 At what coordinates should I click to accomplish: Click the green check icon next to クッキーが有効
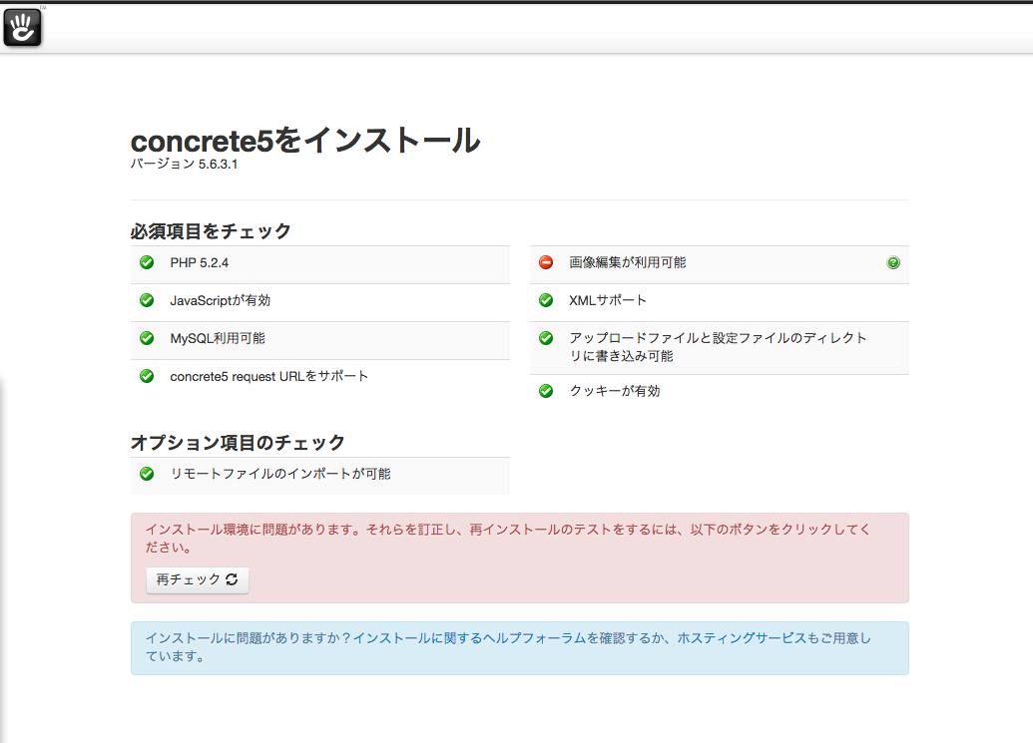pos(546,391)
